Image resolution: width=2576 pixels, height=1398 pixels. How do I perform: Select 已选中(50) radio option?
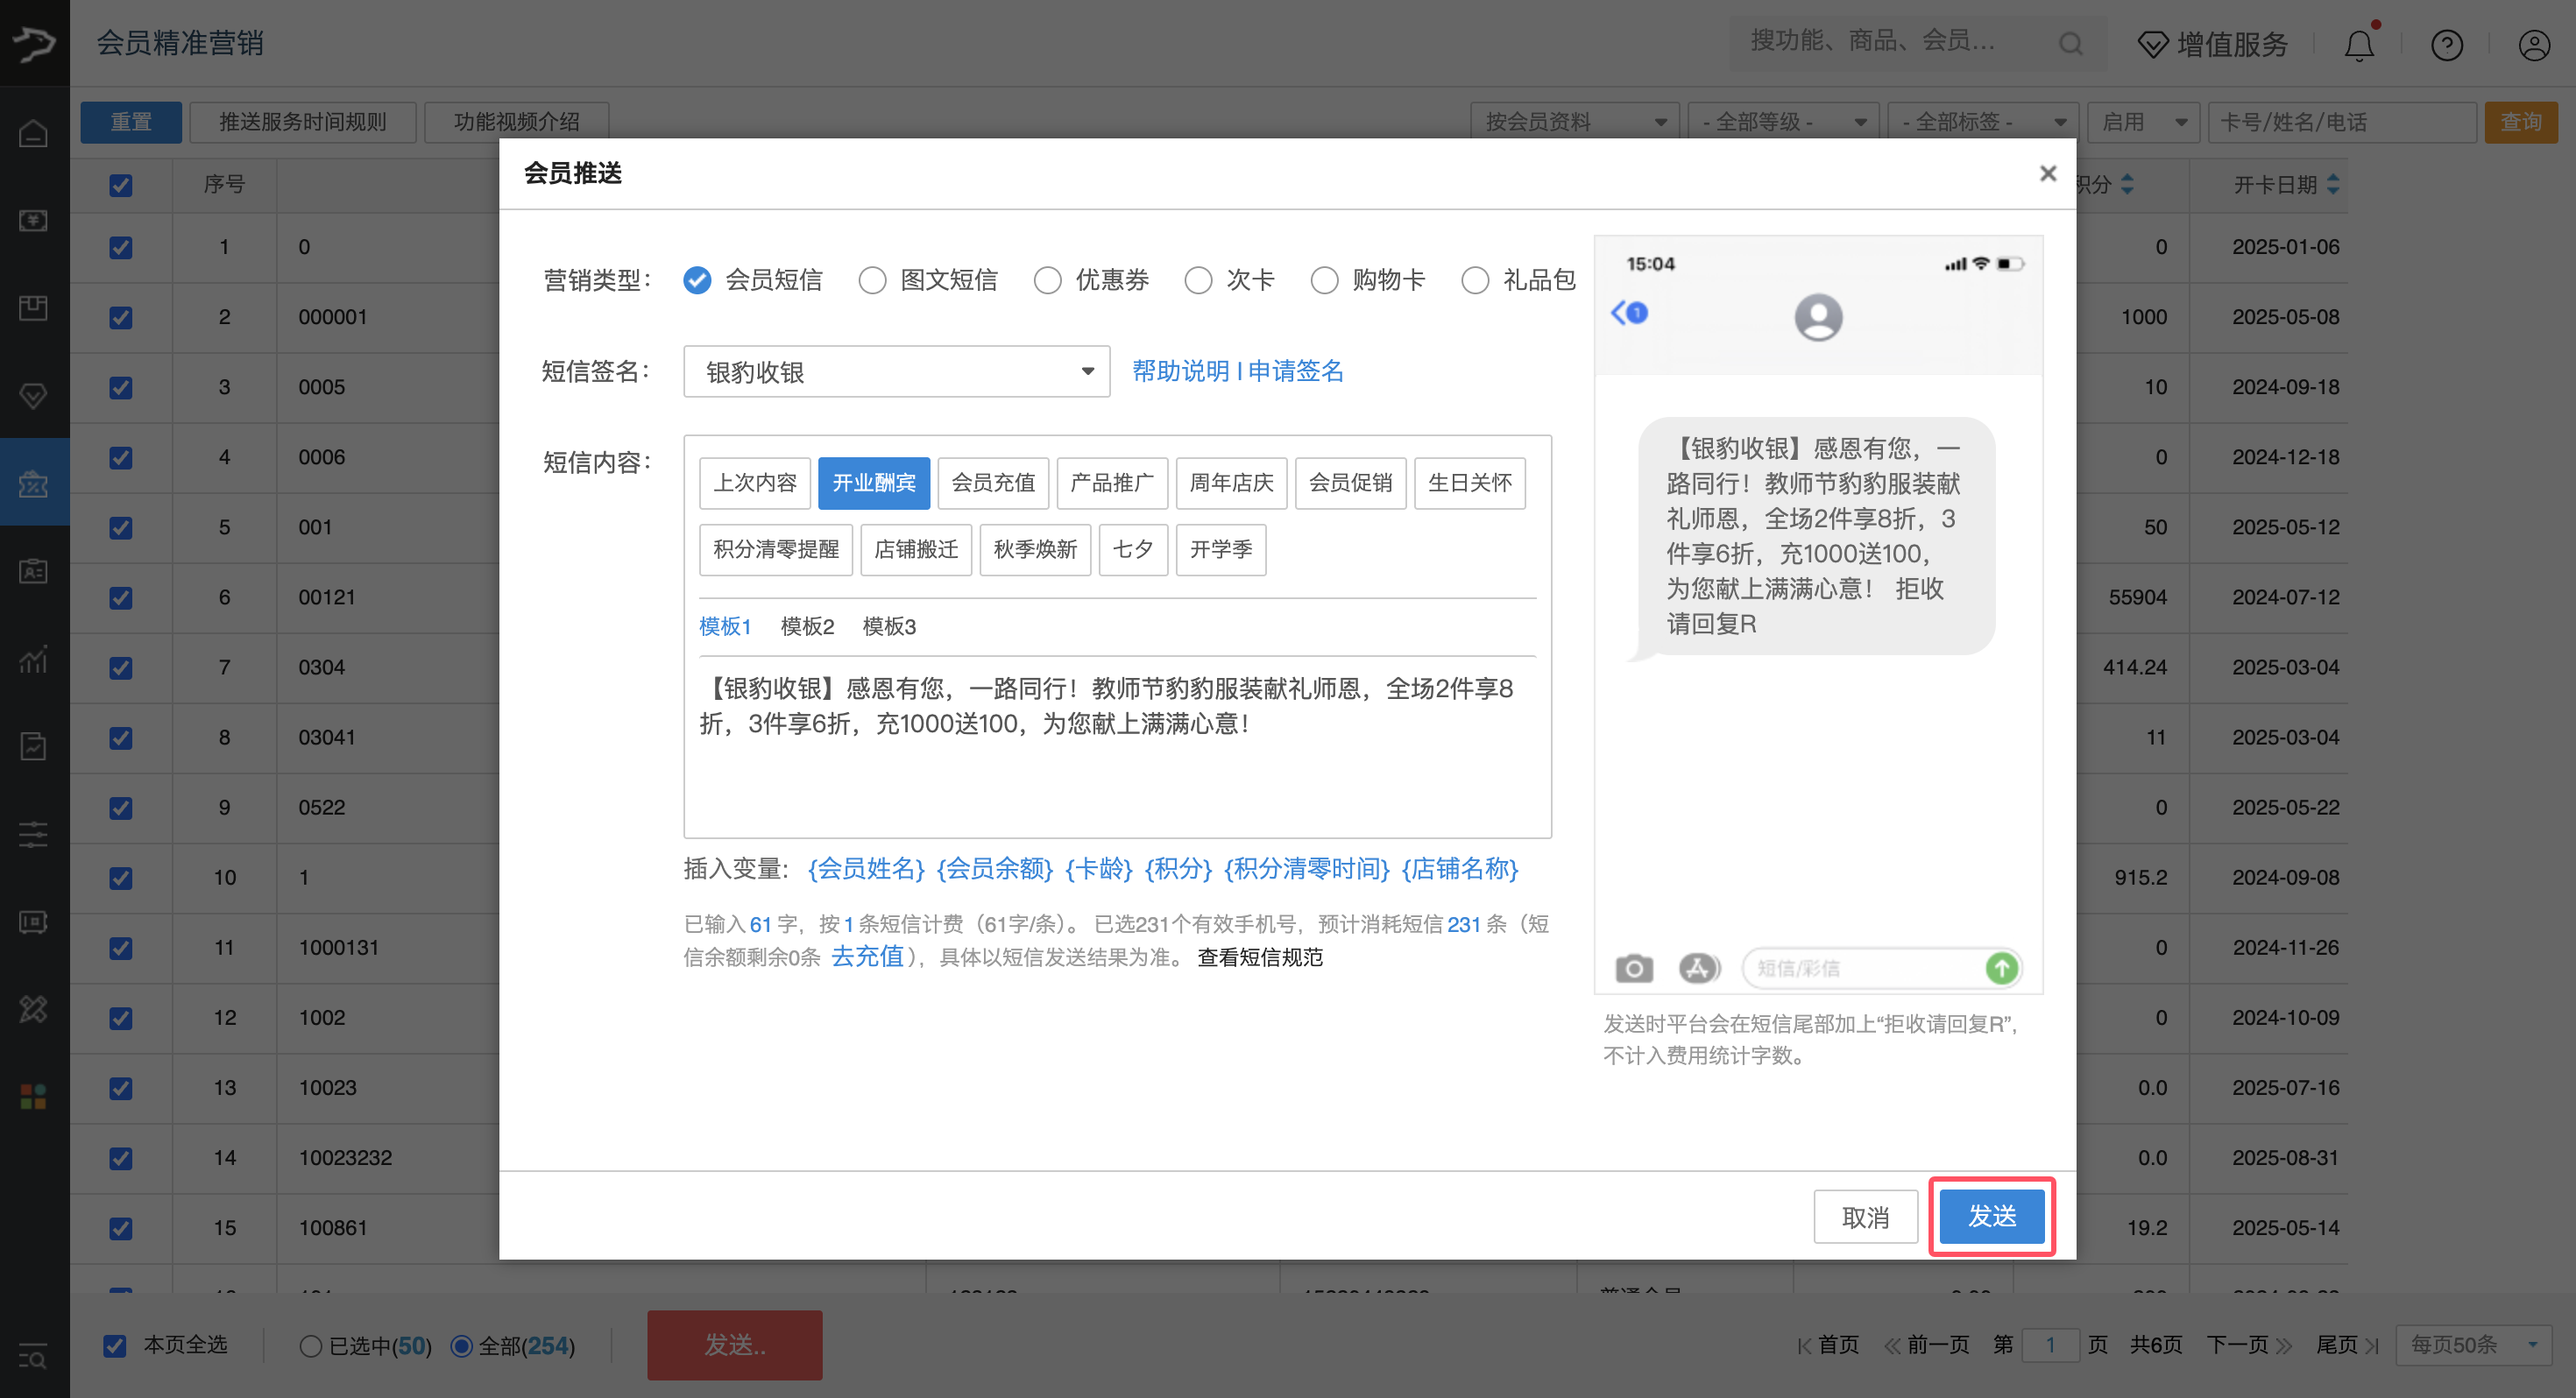(310, 1346)
